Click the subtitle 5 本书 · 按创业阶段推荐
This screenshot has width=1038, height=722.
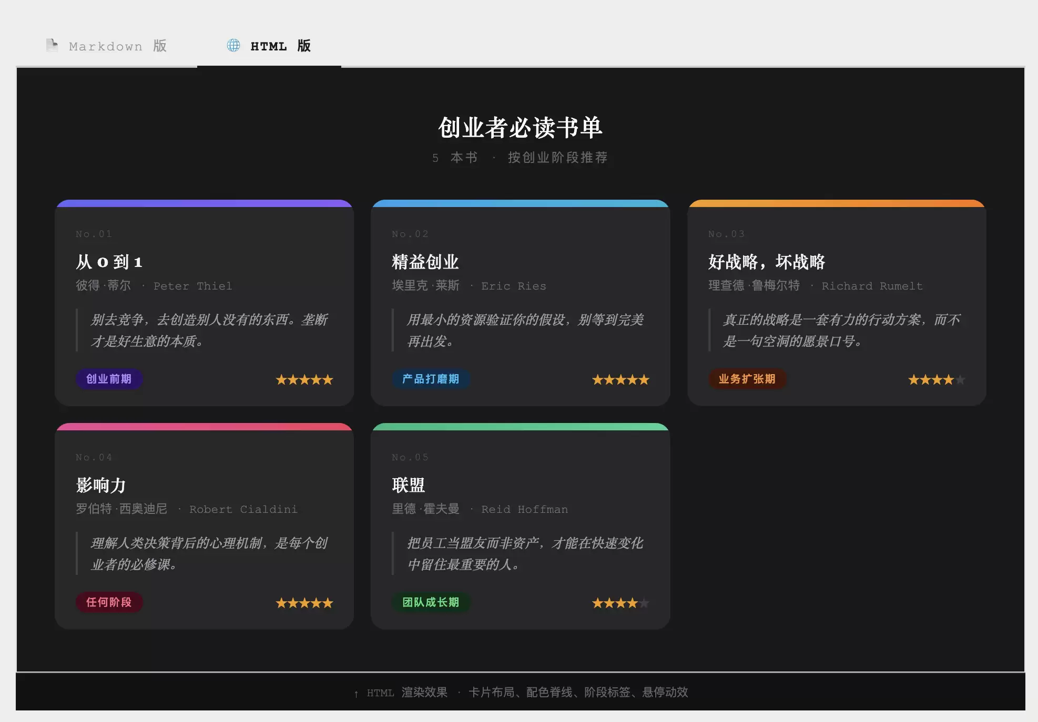coord(520,158)
